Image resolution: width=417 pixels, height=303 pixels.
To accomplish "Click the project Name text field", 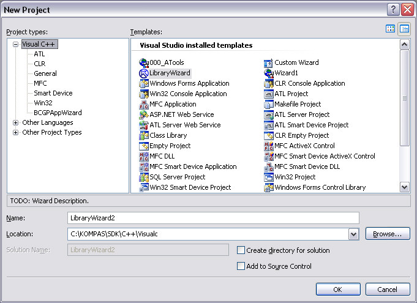I will (212, 218).
